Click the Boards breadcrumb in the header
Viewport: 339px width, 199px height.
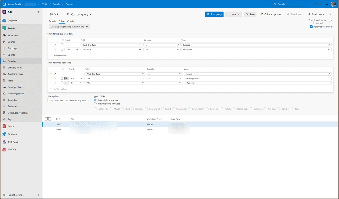pyautogui.click(x=56, y=4)
